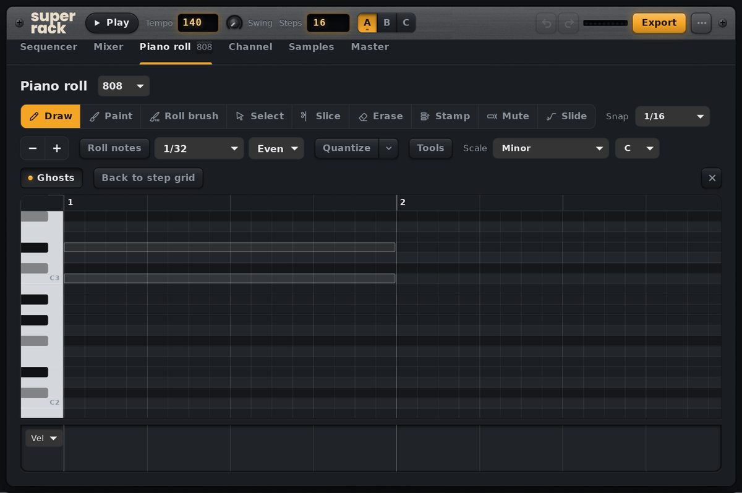Viewport: 742px width, 493px height.
Task: Close the piano roll with the X
Action: tap(712, 178)
